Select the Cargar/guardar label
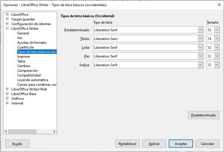The height and width of the screenshot is (152, 224). click(23, 19)
